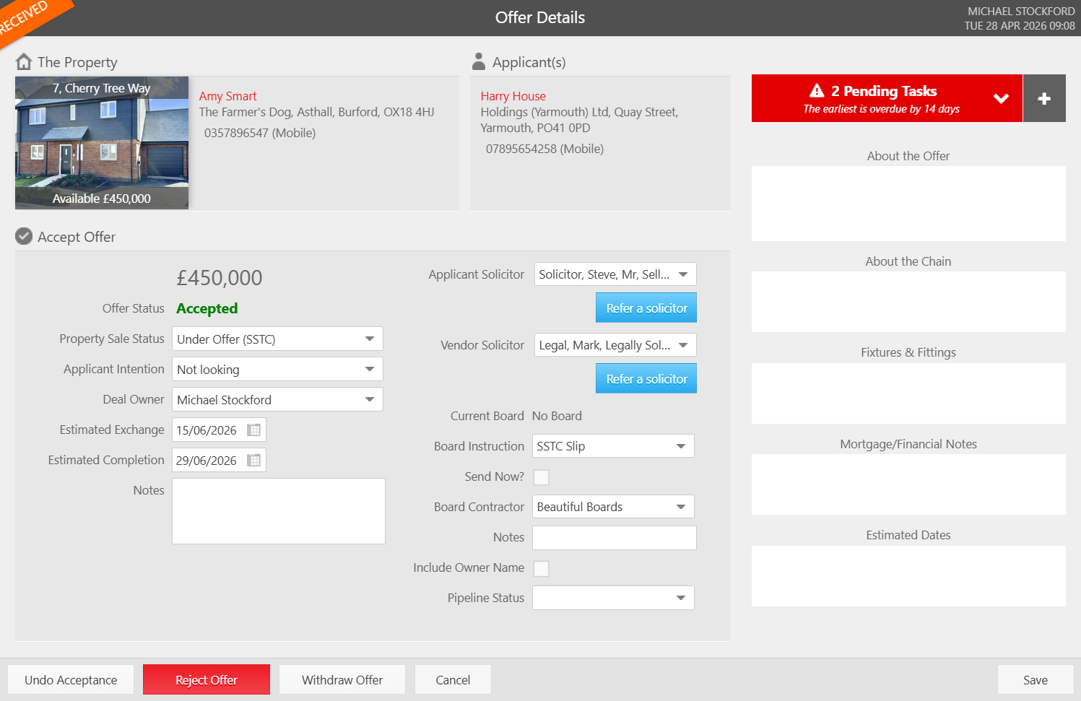Expand pending tasks chevron
Viewport: 1081px width, 701px height.
pos(1001,99)
